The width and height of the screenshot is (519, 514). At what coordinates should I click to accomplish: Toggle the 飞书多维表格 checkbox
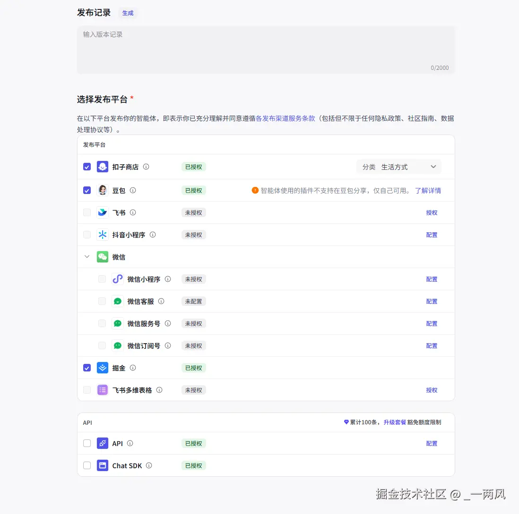point(86,390)
